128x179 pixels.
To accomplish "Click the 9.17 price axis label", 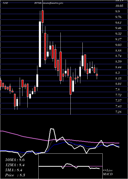I will click(x=119, y=39).
